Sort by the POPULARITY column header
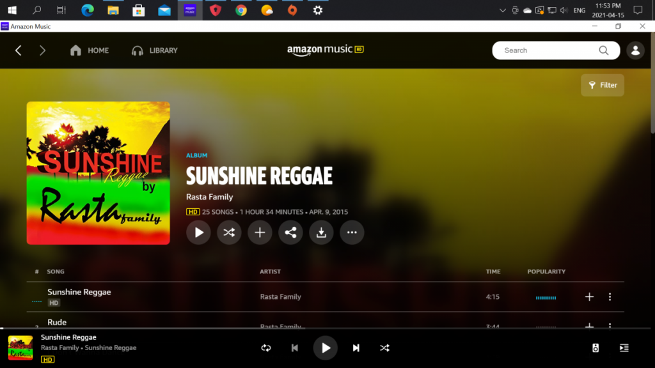This screenshot has width=655, height=368. click(x=546, y=272)
